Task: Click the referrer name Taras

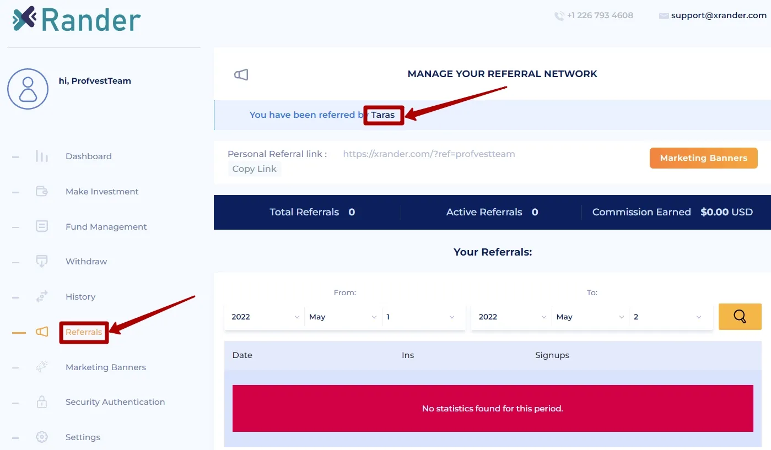Action: point(383,115)
